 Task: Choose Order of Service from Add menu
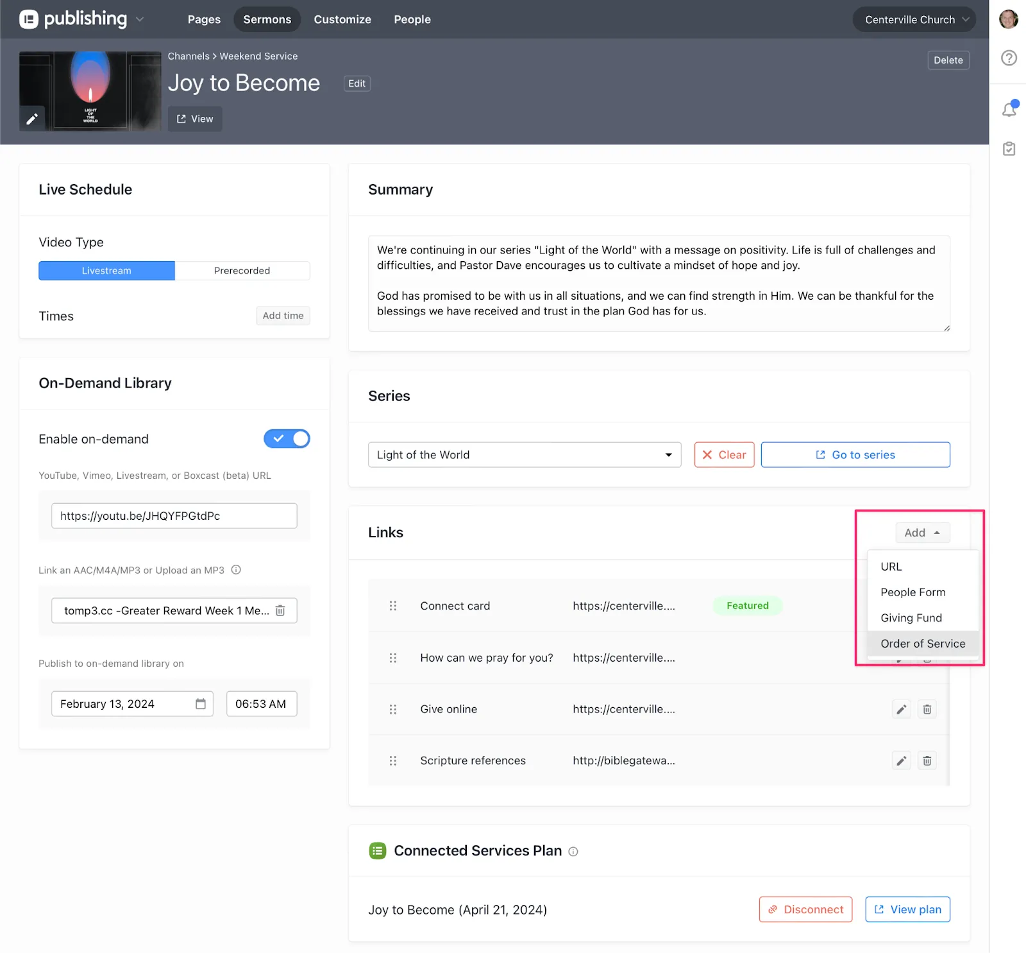tap(922, 644)
